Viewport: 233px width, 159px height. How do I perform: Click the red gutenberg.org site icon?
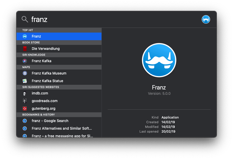[x=25, y=109]
